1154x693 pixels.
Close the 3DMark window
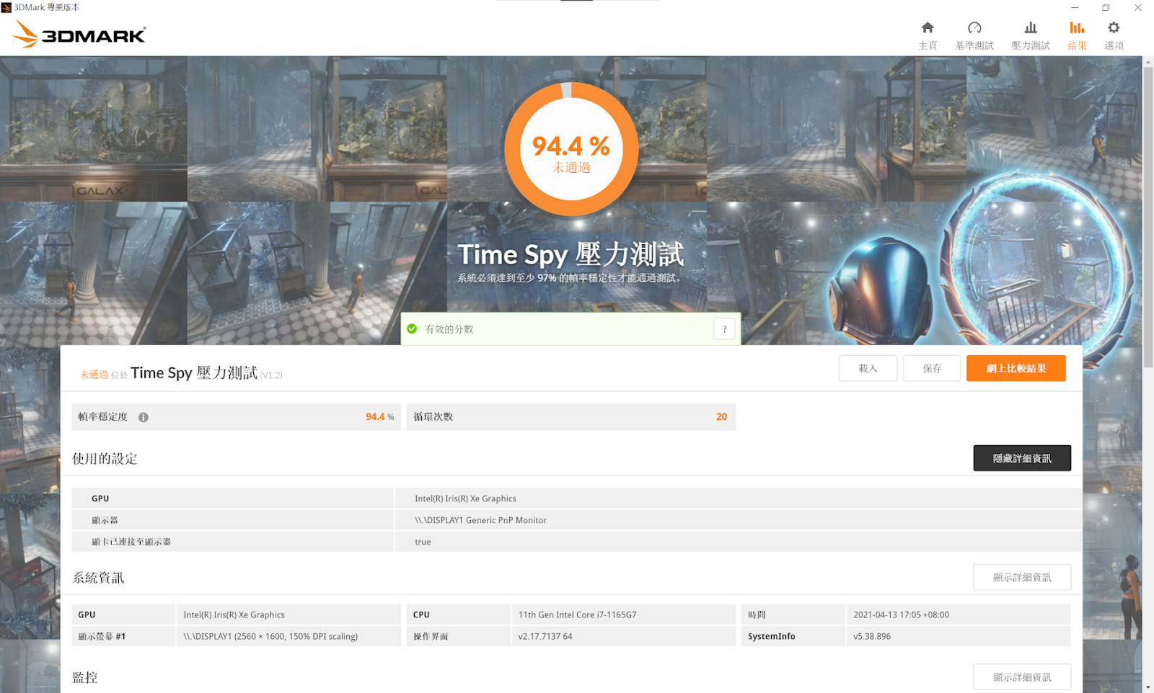click(1137, 7)
